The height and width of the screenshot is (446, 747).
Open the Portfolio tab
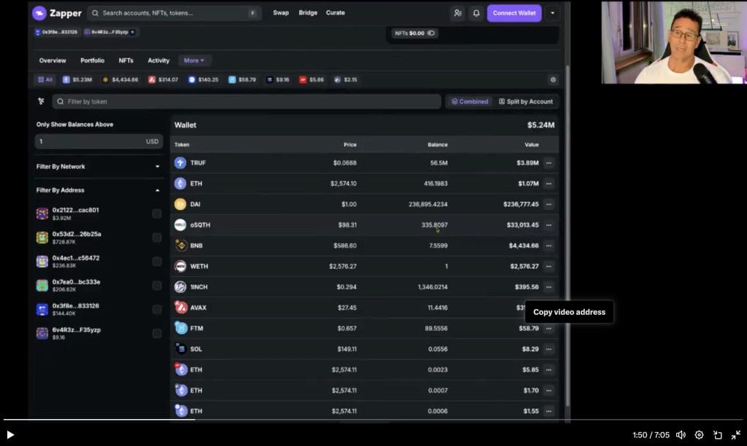[93, 60]
